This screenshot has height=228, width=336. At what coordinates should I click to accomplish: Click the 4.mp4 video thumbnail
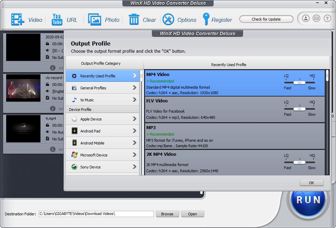23,128
